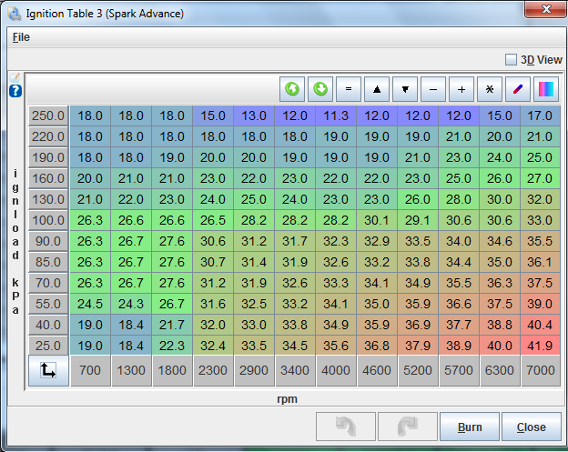Image resolution: width=568 pixels, height=452 pixels.
Task: Click the blue help question mark icon
Action: (15, 91)
